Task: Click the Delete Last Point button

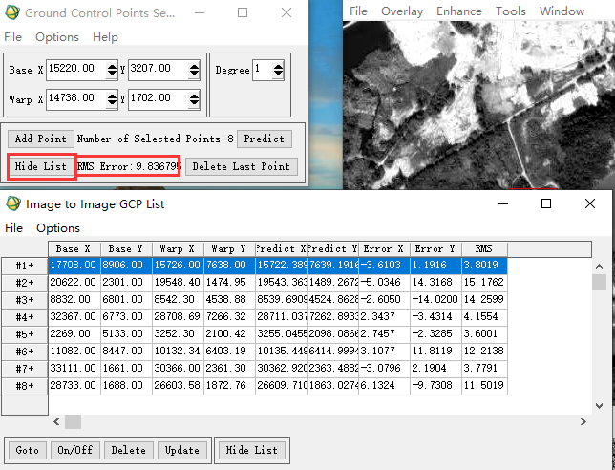Action: (242, 166)
